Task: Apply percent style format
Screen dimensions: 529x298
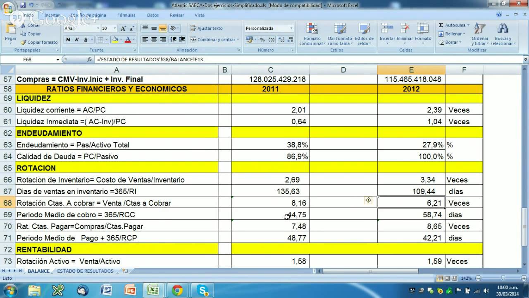Action: pos(262,40)
